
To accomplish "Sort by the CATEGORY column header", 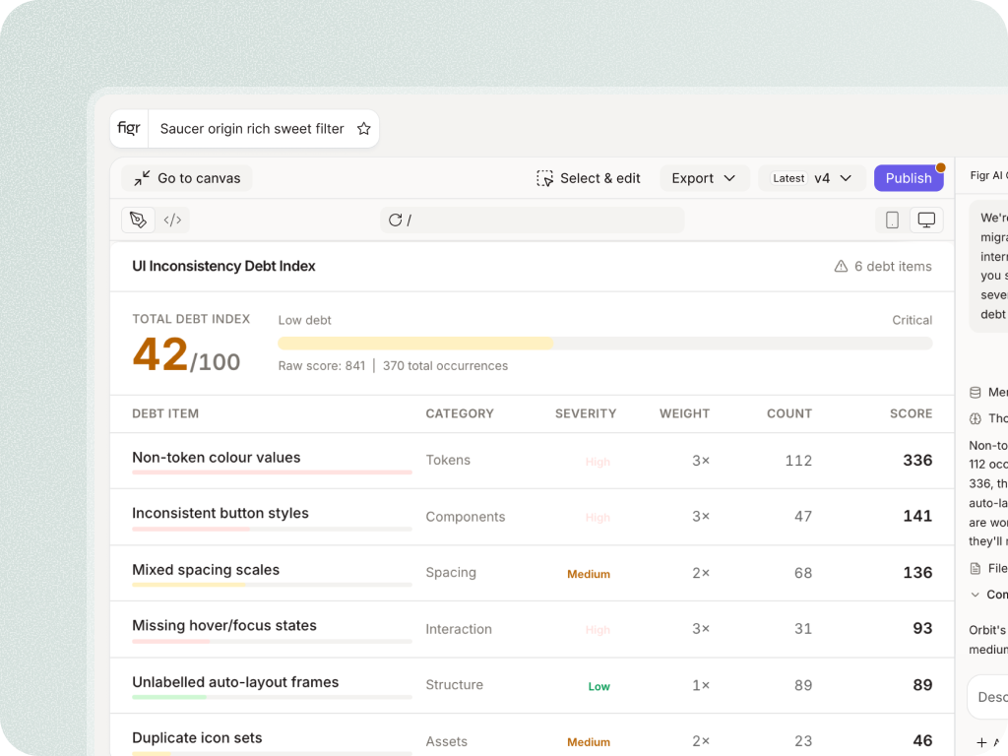I will tap(460, 413).
